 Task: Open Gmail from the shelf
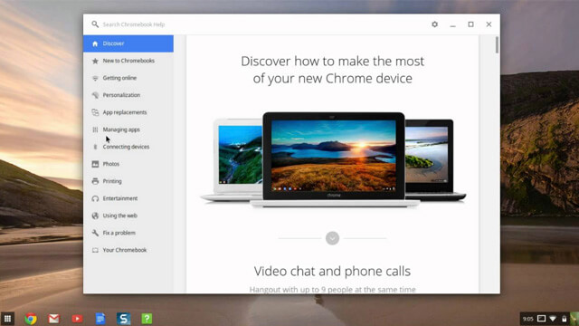click(x=54, y=319)
